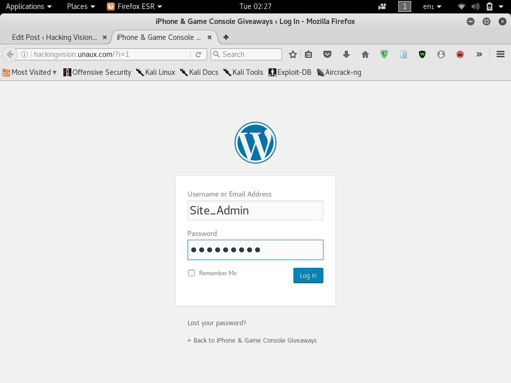Open the overflow chevron in the toolbar
Viewport: 511px width, 383px height.
pos(479,54)
